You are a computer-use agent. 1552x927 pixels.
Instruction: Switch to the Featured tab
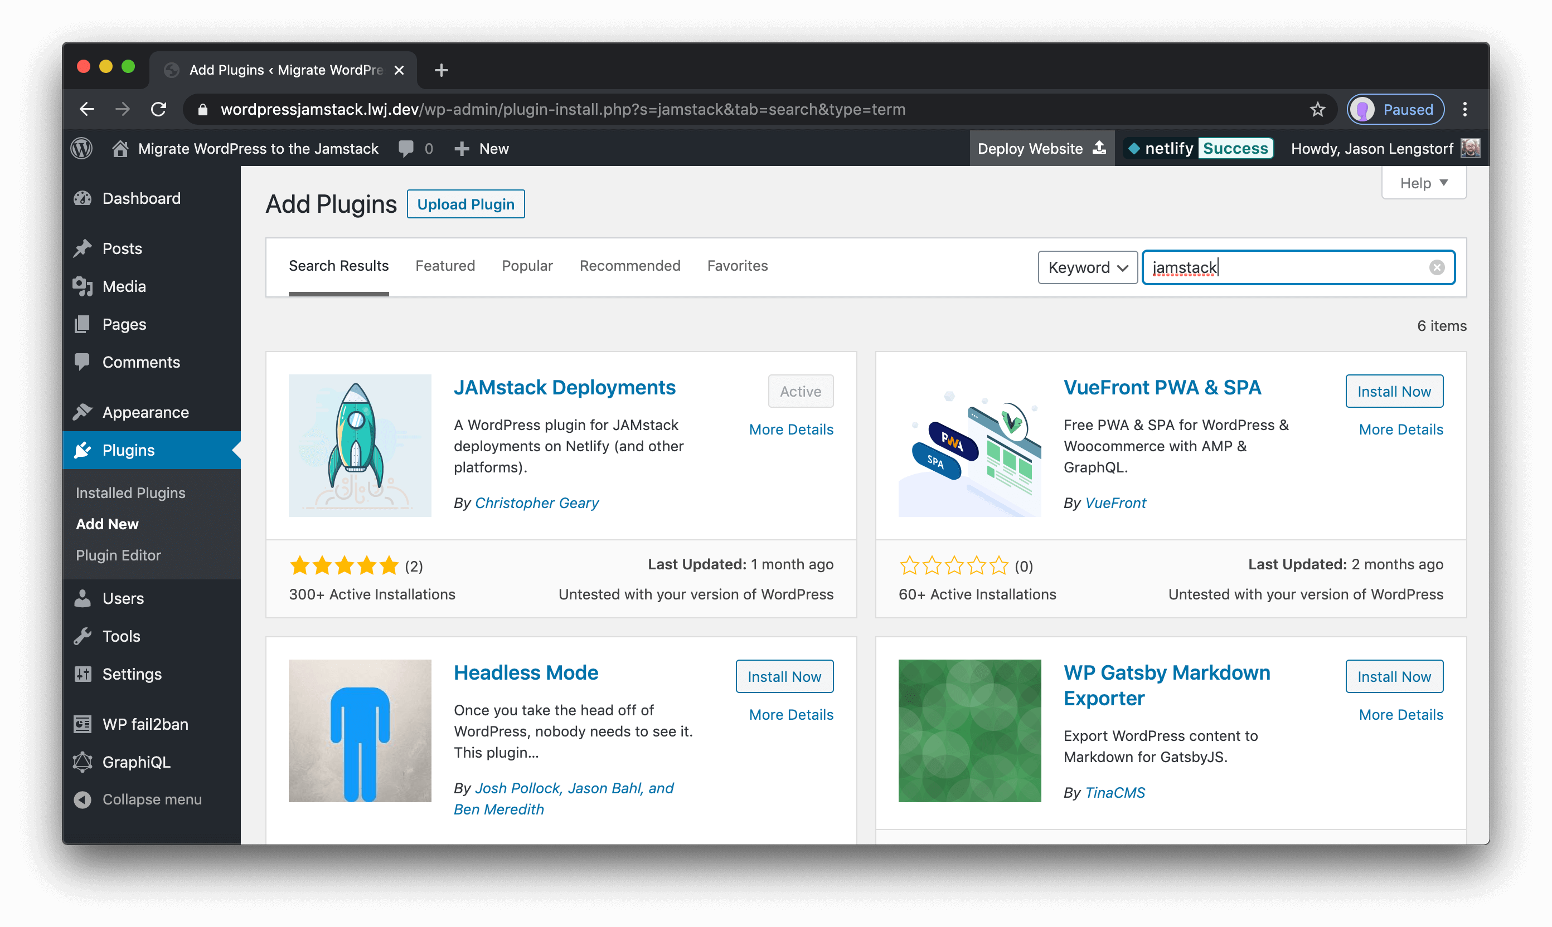coord(444,266)
